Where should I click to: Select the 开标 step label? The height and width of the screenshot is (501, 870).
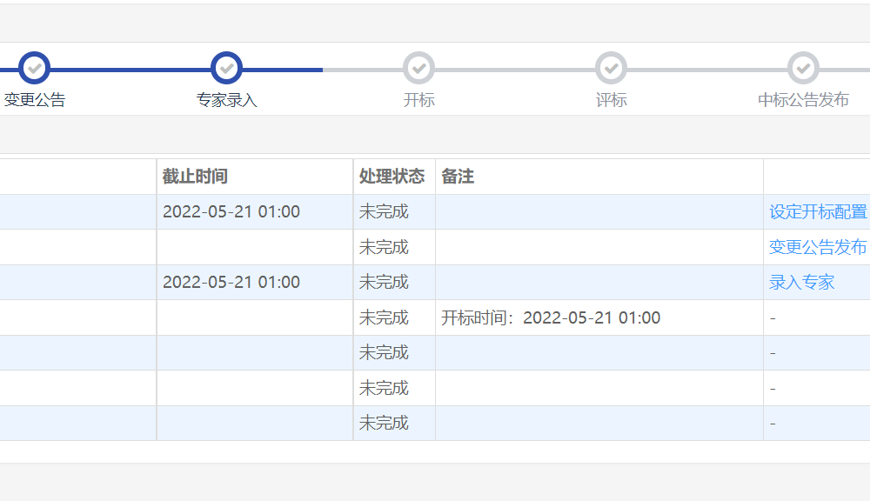418,100
